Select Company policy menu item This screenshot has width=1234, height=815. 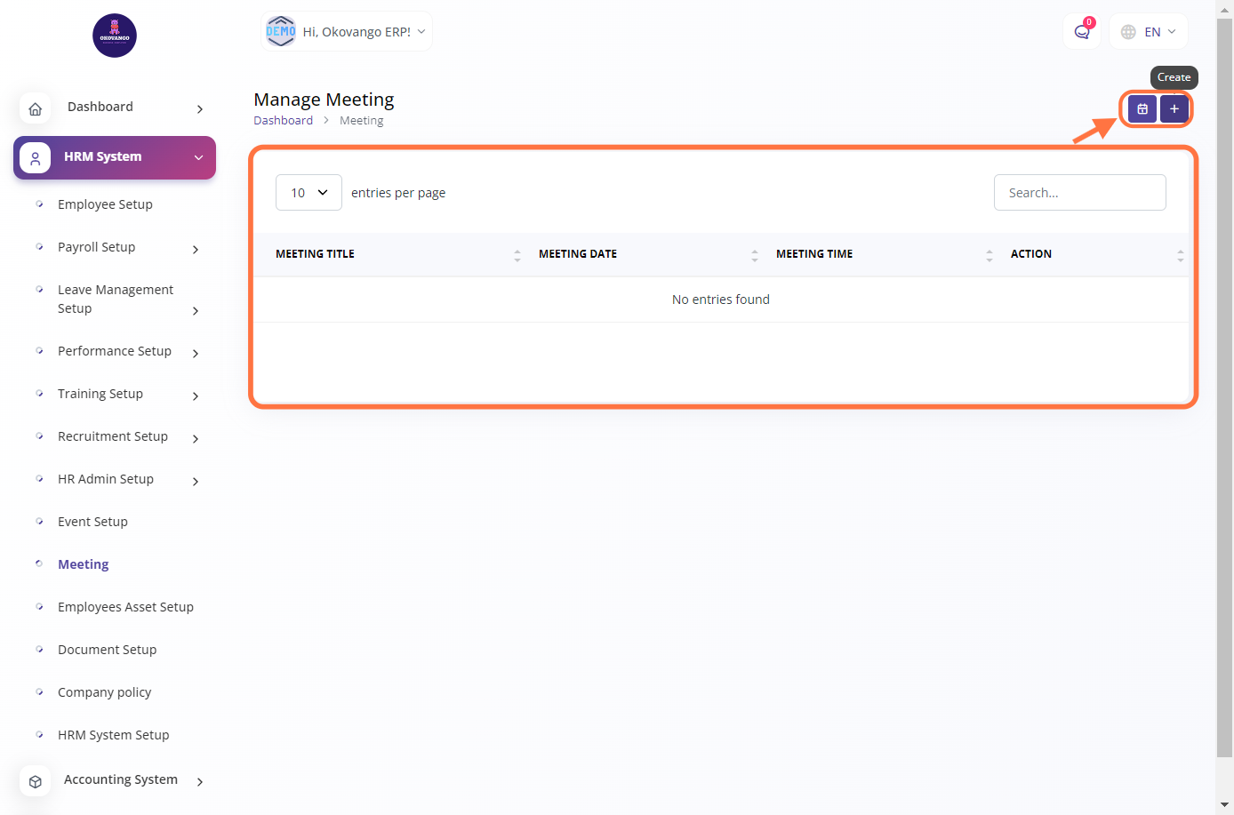pyautogui.click(x=104, y=692)
